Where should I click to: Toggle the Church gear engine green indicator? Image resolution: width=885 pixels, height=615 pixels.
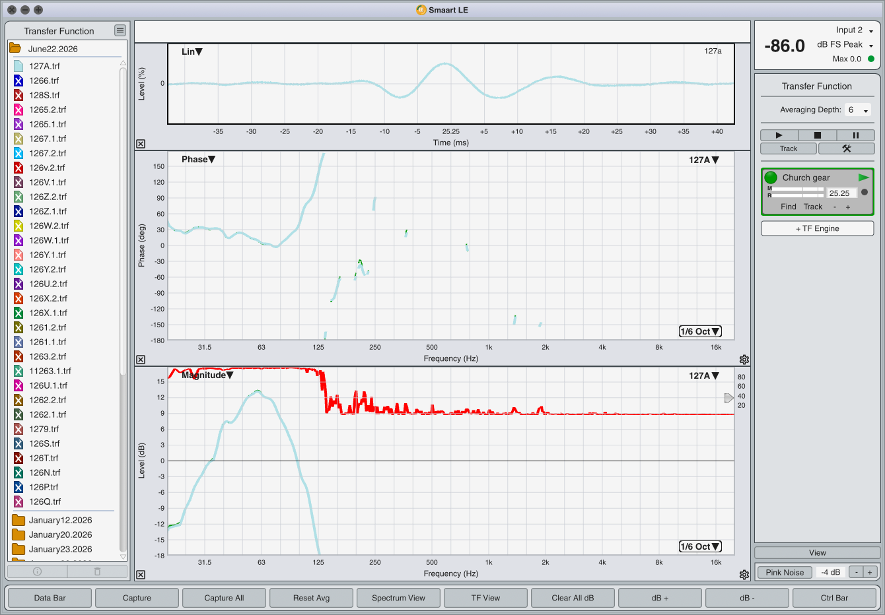[x=771, y=178]
